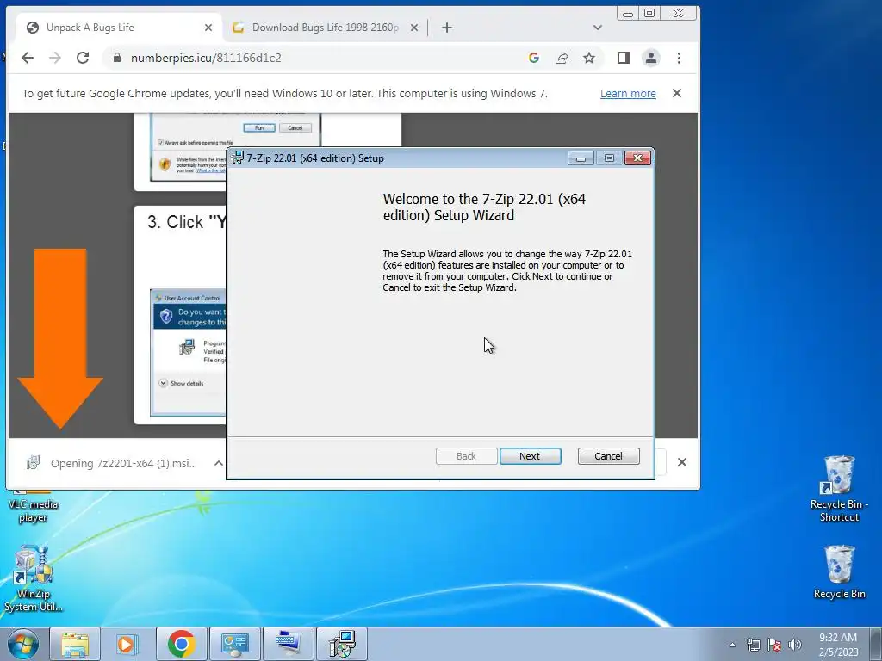Show hidden system tray icons
The width and height of the screenshot is (882, 661).
pyautogui.click(x=732, y=645)
